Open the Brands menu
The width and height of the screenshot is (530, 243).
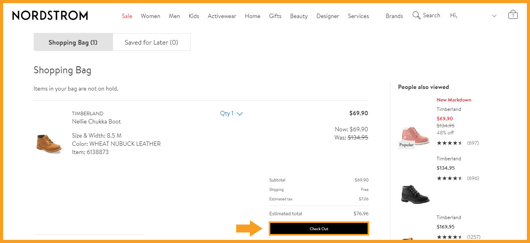pos(394,16)
